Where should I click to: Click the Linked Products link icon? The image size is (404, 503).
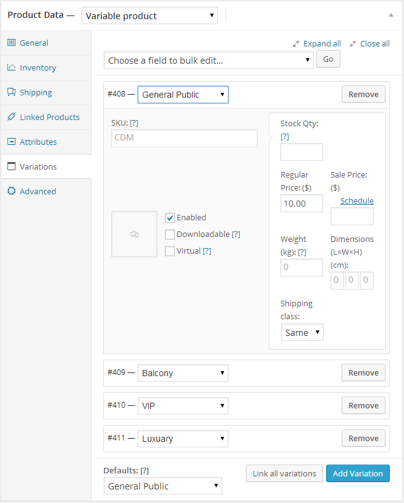pyautogui.click(x=12, y=117)
